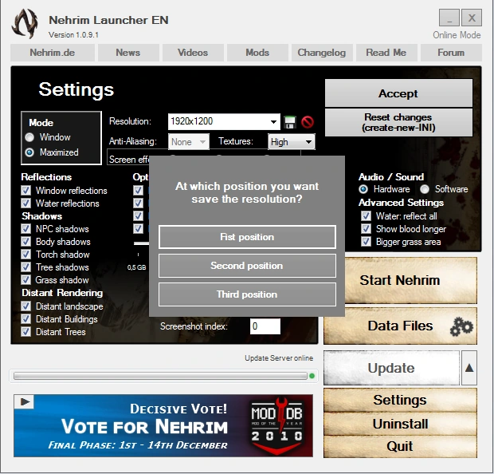Click the update progress bar
The height and width of the screenshot is (474, 494).
160,376
